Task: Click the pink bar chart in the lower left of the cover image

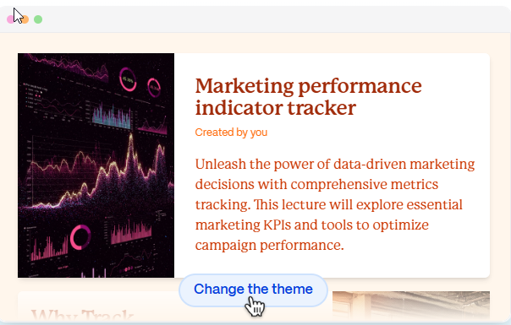Action: click(x=49, y=249)
